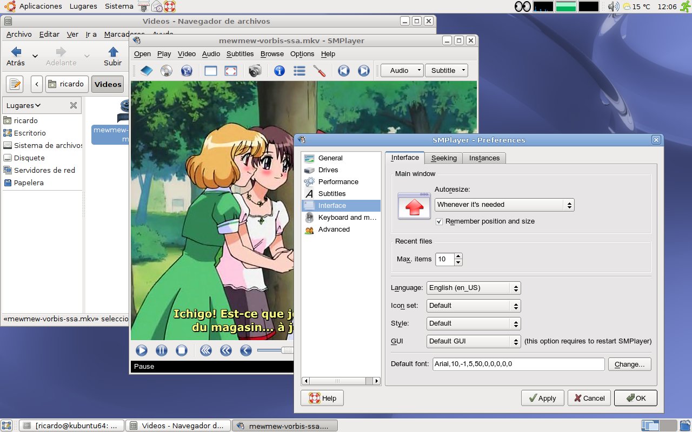Toggle fullscreen icon in SMPlayer toolbar
The height and width of the screenshot is (432, 692).
(231, 71)
